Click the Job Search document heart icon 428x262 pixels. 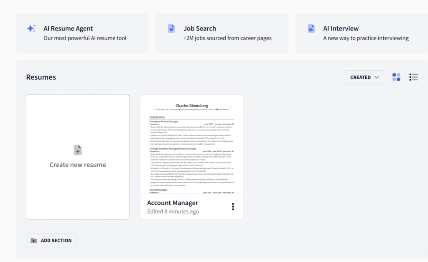pyautogui.click(x=171, y=28)
